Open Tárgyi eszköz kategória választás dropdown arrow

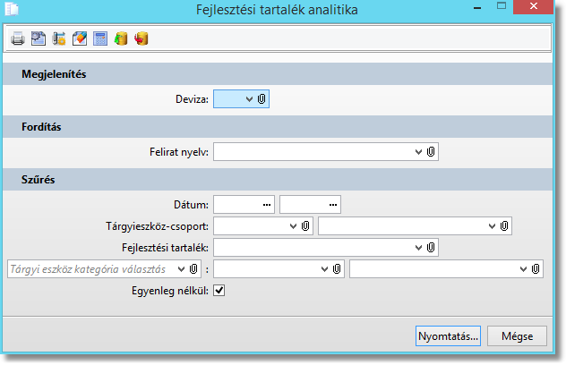(181, 269)
